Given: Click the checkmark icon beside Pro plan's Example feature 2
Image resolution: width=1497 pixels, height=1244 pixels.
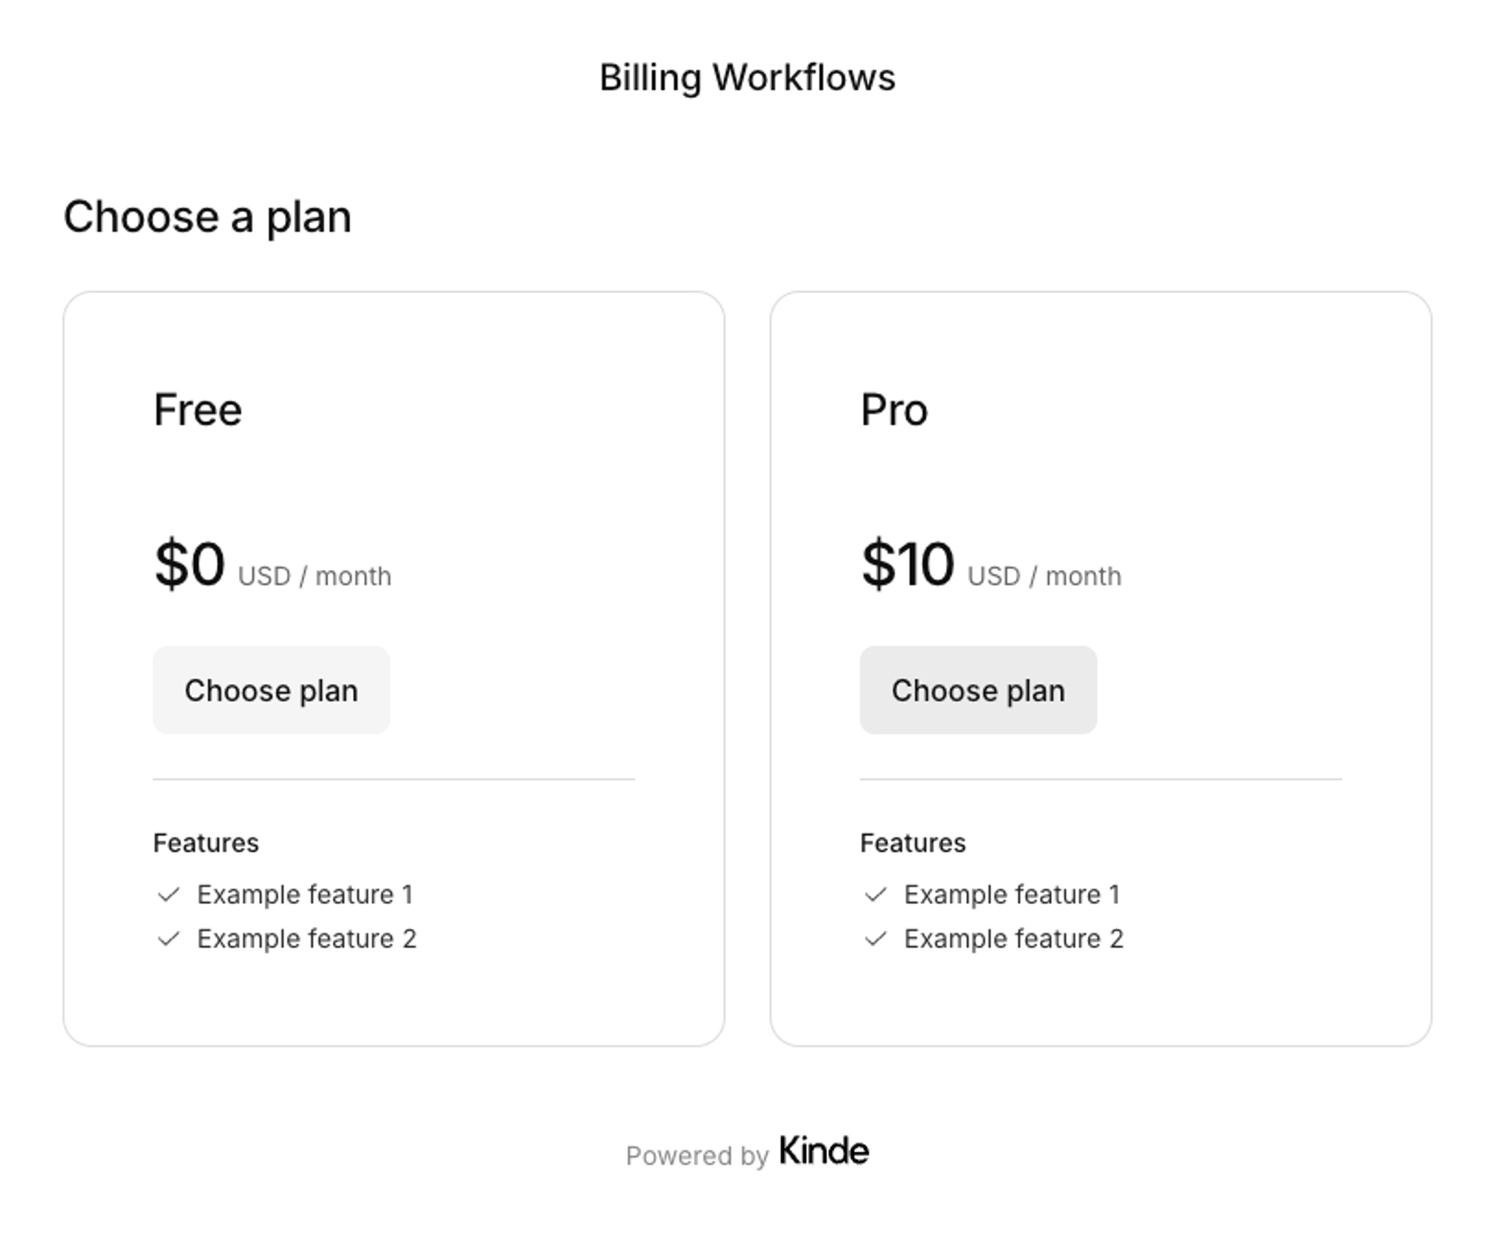Looking at the screenshot, I should tap(875, 939).
